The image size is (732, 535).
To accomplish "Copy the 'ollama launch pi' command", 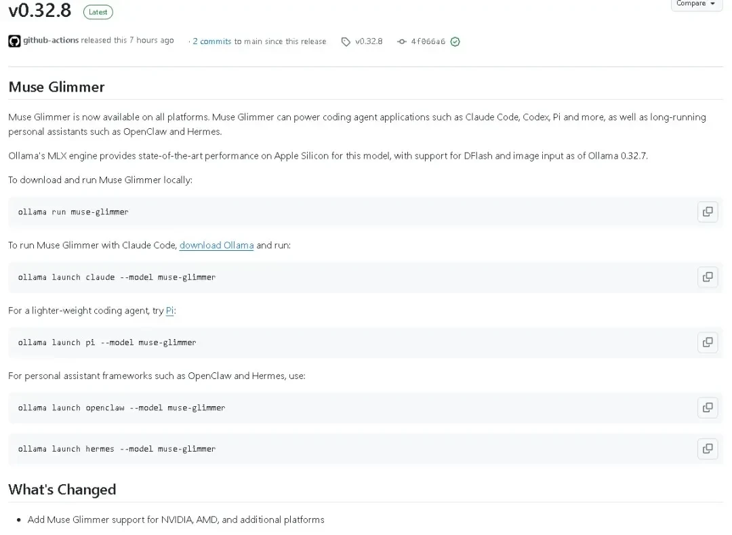I will [x=707, y=342].
